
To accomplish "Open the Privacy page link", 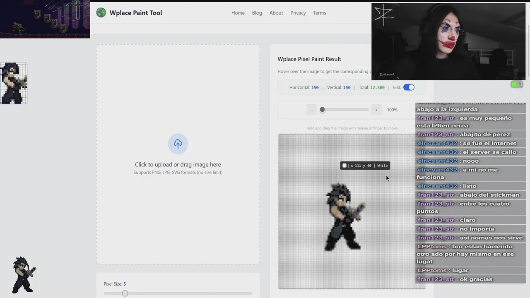I will 298,13.
